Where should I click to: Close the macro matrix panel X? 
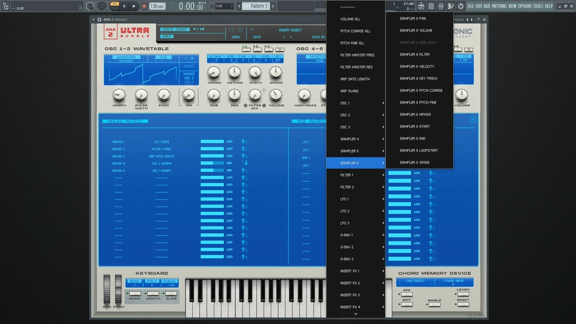click(x=473, y=120)
